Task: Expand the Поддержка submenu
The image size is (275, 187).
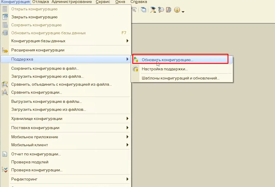Action: tap(66, 59)
